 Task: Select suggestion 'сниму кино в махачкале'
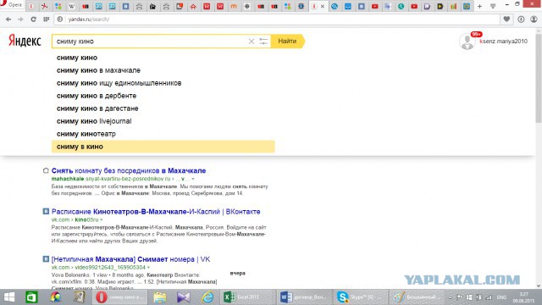coord(163,70)
